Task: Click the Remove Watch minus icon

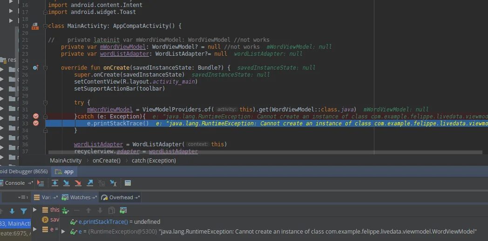Action: [x=76, y=211]
